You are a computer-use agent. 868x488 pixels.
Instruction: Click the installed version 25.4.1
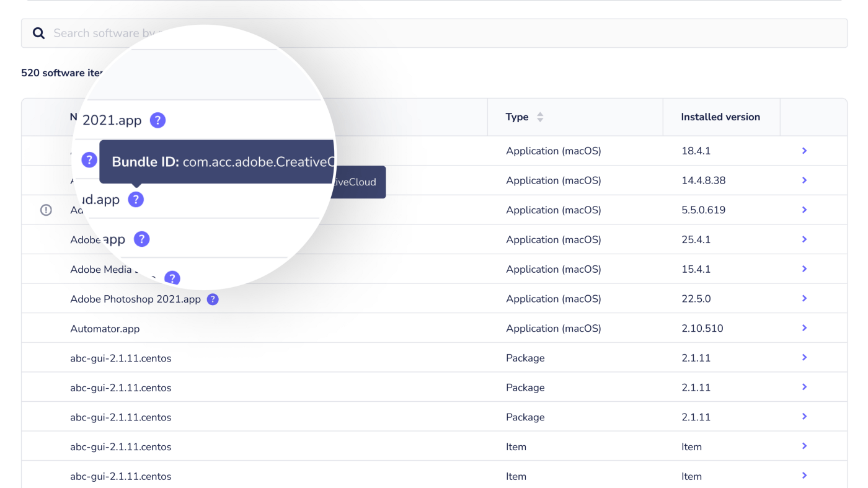[x=696, y=239]
